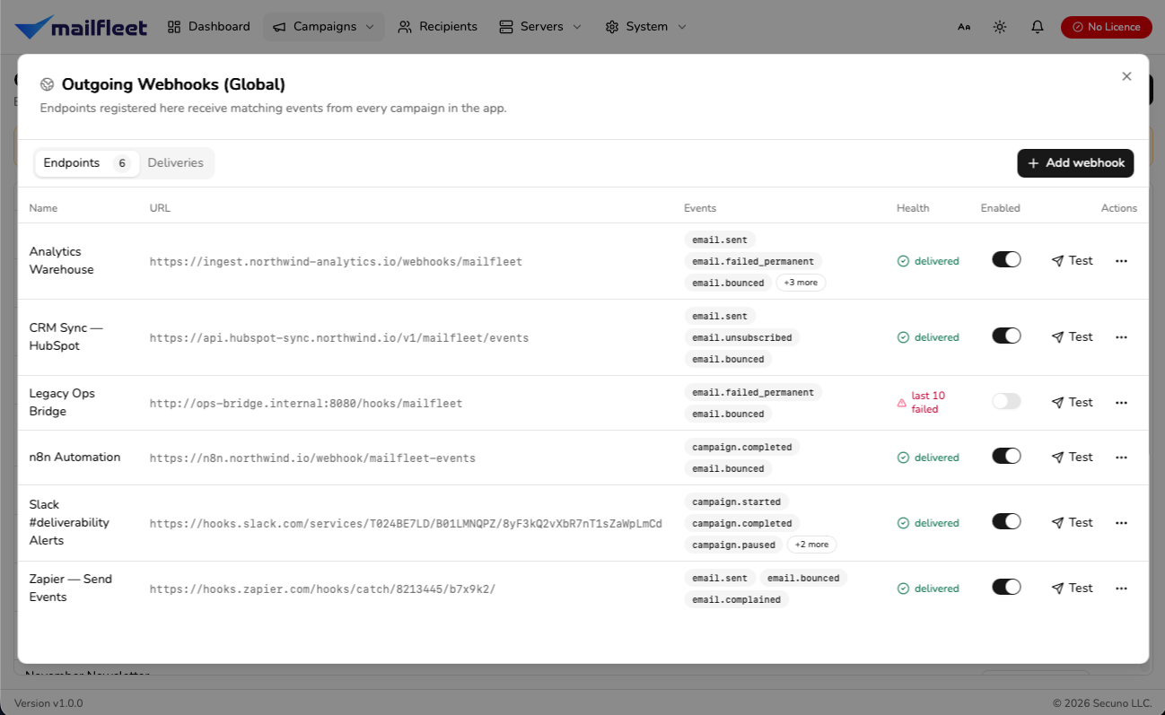This screenshot has height=715, width=1165.
Task: Expand the Campaigns menu
Action: click(x=324, y=27)
